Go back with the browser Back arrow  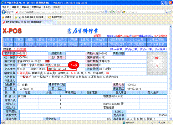pyautogui.click(x=3, y=12)
